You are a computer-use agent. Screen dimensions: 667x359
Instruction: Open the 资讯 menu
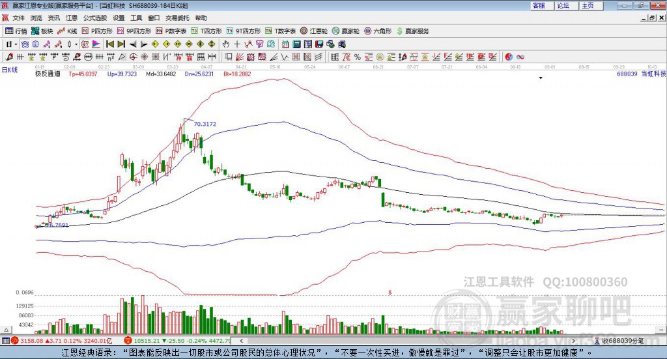(53, 18)
